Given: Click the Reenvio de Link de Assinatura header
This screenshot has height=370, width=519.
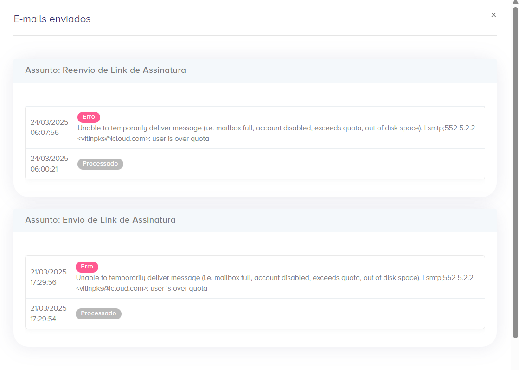Looking at the screenshot, I should 106,70.
